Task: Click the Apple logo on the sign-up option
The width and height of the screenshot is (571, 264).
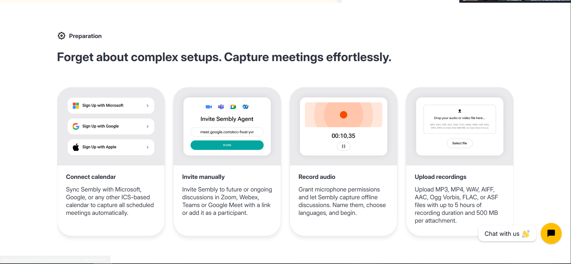Action: point(75,147)
